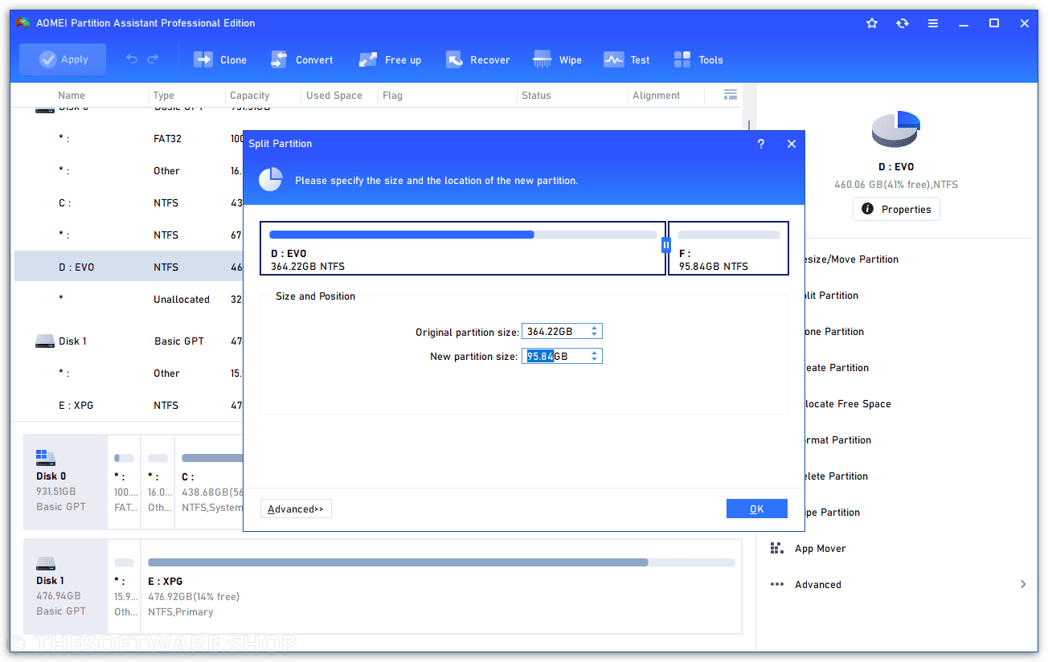Open the Clone tool
Viewport: 1048px width, 662px height.
coord(220,59)
